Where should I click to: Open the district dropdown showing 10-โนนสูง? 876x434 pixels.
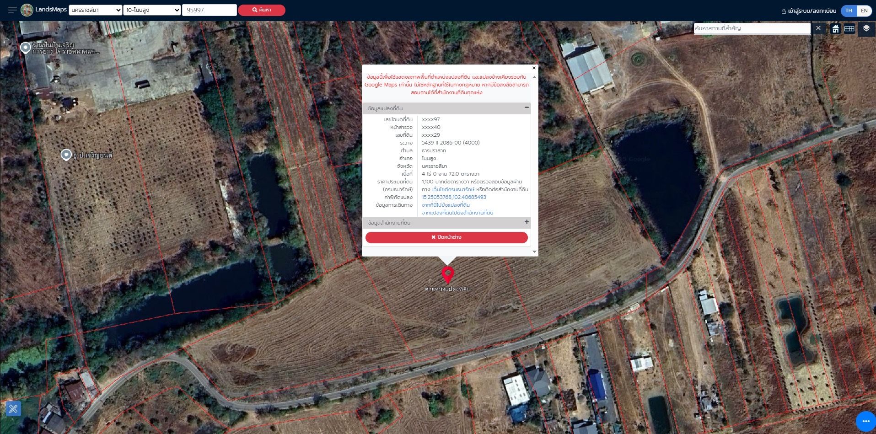pyautogui.click(x=152, y=10)
